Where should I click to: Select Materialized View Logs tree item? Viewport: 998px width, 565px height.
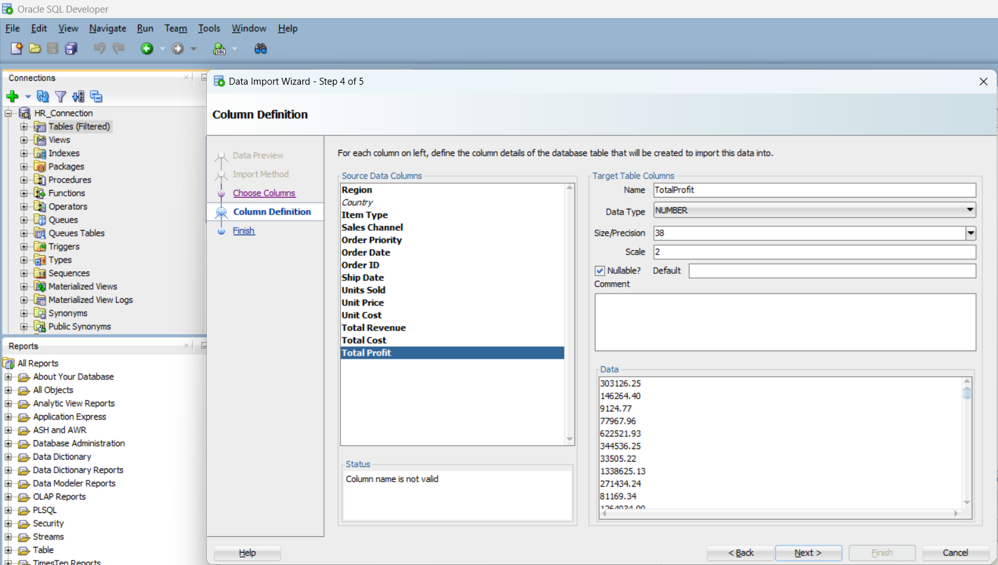tap(91, 300)
